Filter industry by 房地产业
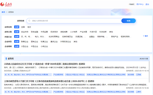Image resolution: width=153 pixels, height=95 pixels. pos(114,37)
